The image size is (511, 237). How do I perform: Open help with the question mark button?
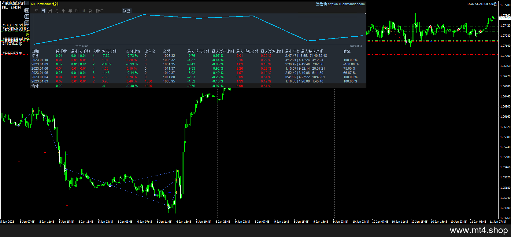27,16
